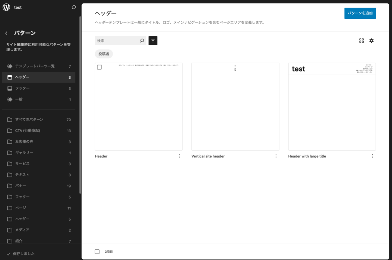Viewport: 392px width, 260px height.
Task: Select the バナー folder in the sidebar
Action: (21, 186)
